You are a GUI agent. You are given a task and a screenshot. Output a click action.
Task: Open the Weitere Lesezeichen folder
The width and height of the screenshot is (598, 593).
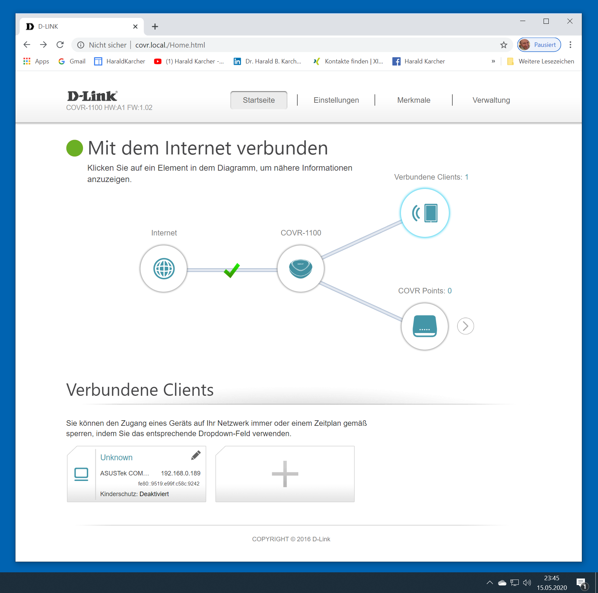(x=540, y=61)
